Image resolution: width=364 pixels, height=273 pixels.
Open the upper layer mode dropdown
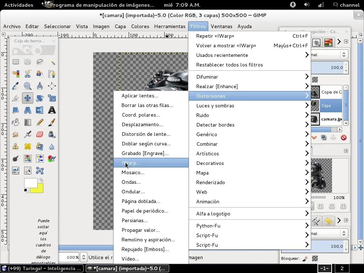coord(329,55)
